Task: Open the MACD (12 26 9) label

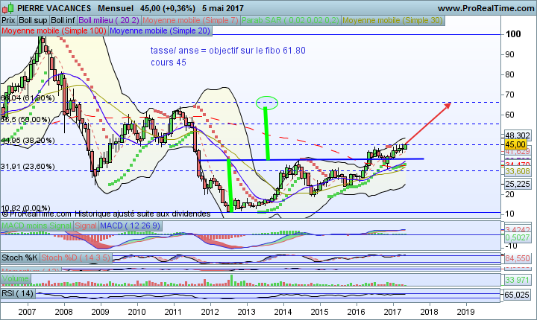Action: pyautogui.click(x=130, y=225)
